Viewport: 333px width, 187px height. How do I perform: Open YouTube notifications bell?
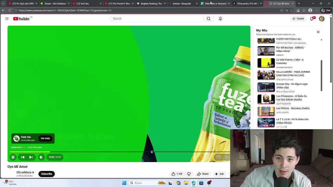tap(312, 19)
